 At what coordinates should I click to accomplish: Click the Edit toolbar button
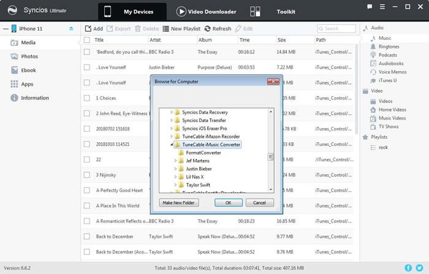(x=244, y=29)
